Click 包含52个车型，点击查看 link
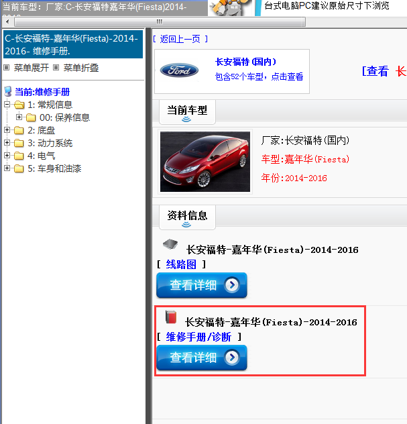Screen dimensions: 407x424 (x=259, y=76)
